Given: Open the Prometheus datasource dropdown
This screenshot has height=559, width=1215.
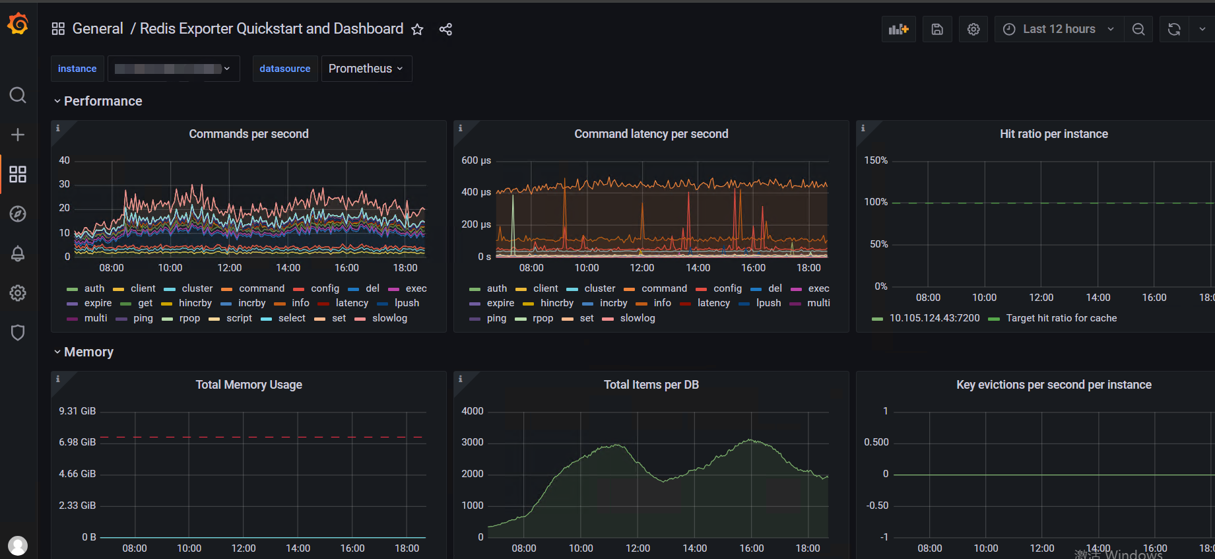Looking at the screenshot, I should pyautogui.click(x=366, y=69).
